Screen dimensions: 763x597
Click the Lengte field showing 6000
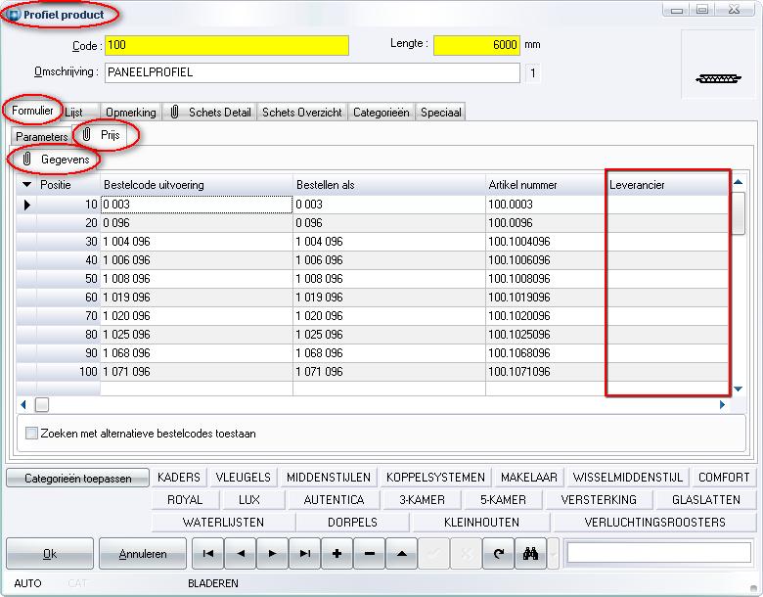(476, 45)
